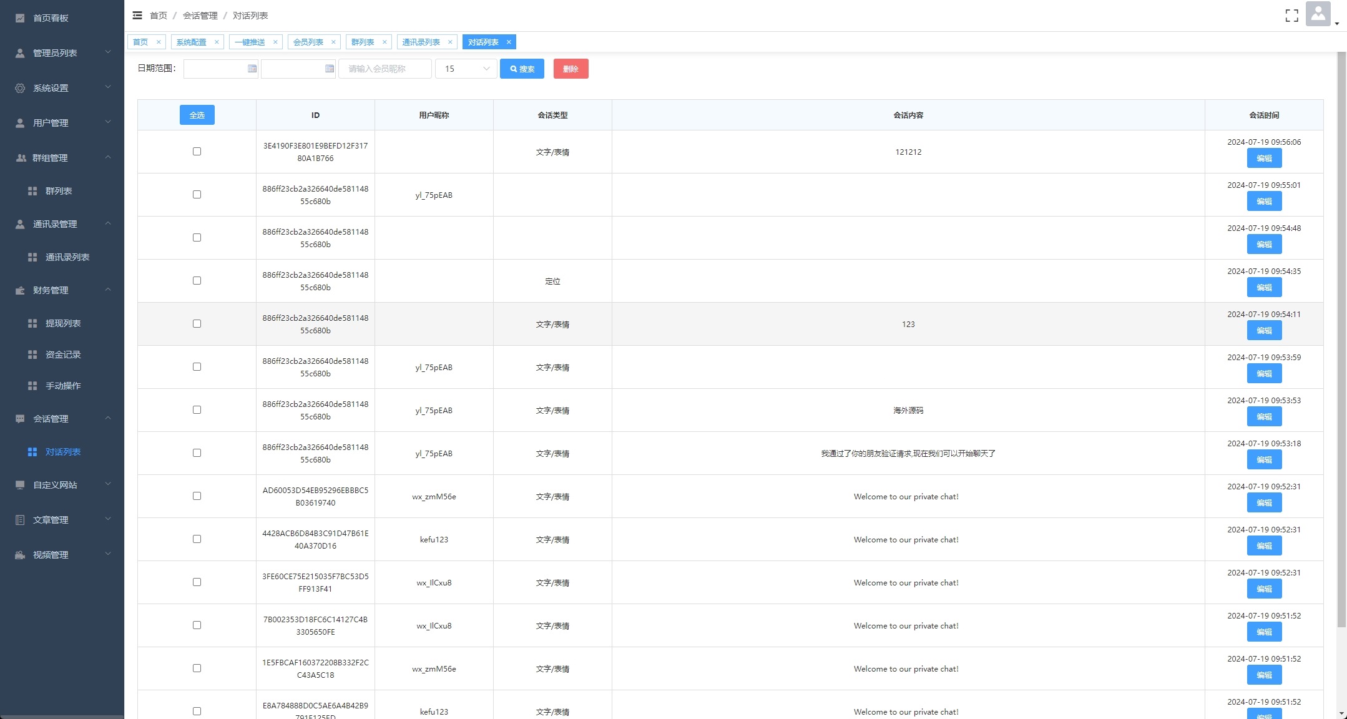Click the vertical page scrollbar

click(x=1341, y=337)
